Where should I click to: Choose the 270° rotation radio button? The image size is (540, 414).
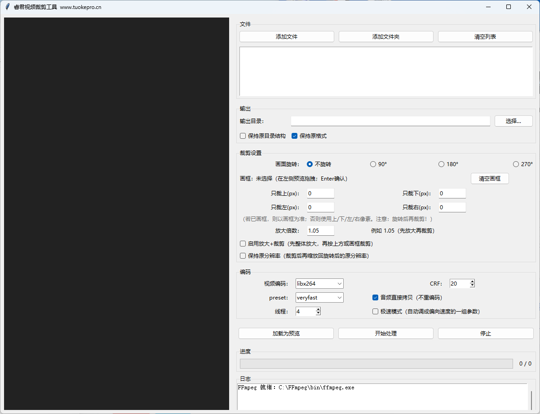pyautogui.click(x=516, y=164)
